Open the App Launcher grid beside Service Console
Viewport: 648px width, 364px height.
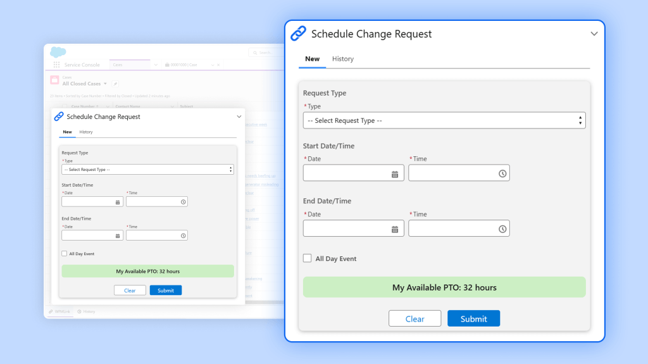coord(56,65)
